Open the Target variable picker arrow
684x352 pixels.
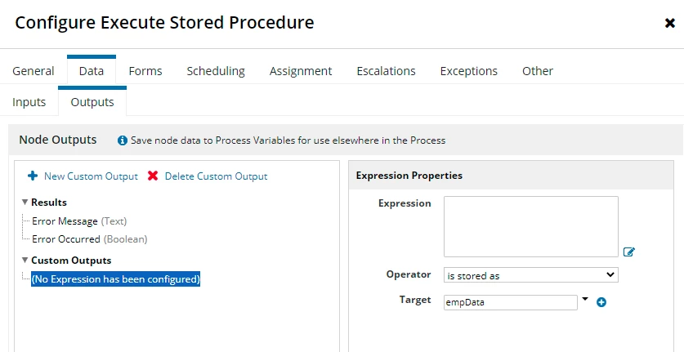point(585,299)
